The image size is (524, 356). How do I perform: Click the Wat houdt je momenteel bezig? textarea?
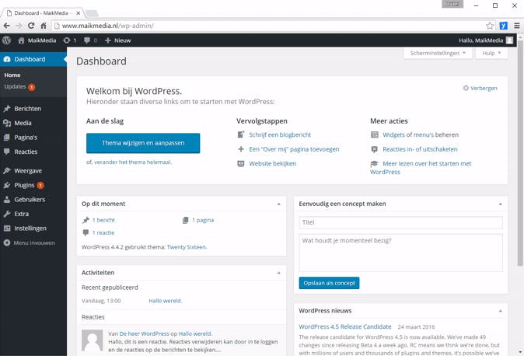(x=400, y=253)
